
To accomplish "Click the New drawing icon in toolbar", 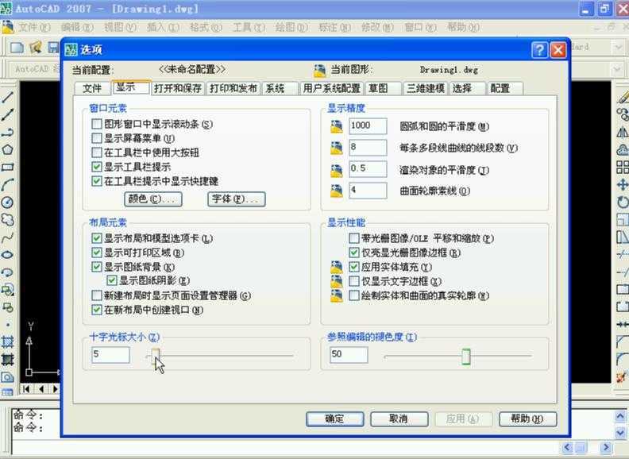I will (x=17, y=48).
